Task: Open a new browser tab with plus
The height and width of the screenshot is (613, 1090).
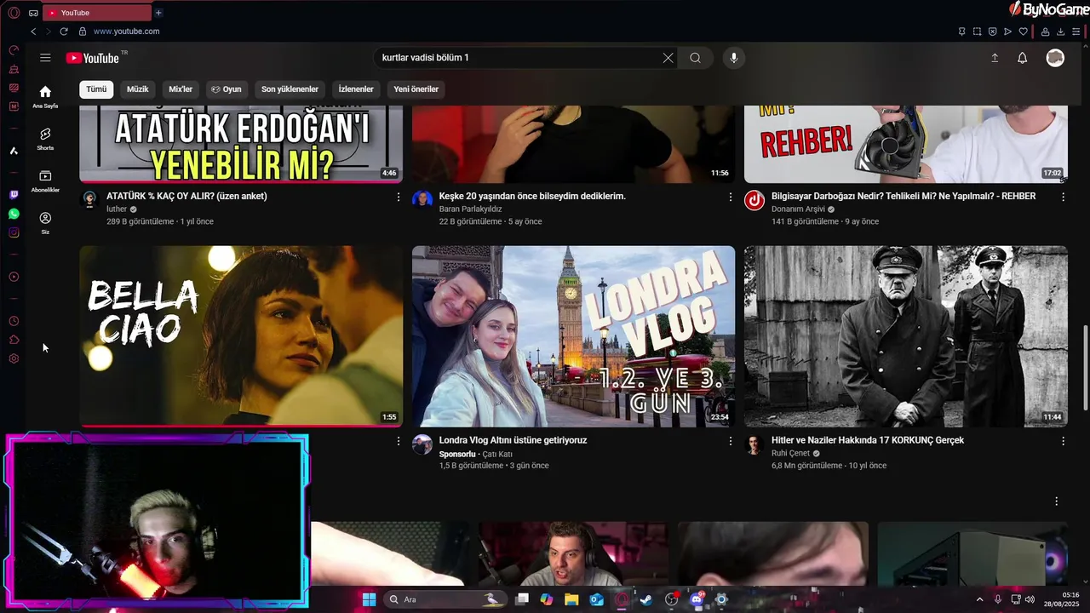Action: click(158, 13)
